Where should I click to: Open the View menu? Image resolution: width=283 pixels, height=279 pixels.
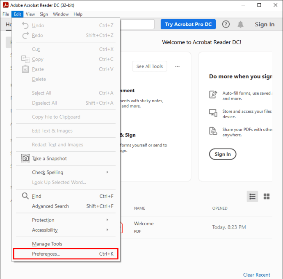coord(30,14)
